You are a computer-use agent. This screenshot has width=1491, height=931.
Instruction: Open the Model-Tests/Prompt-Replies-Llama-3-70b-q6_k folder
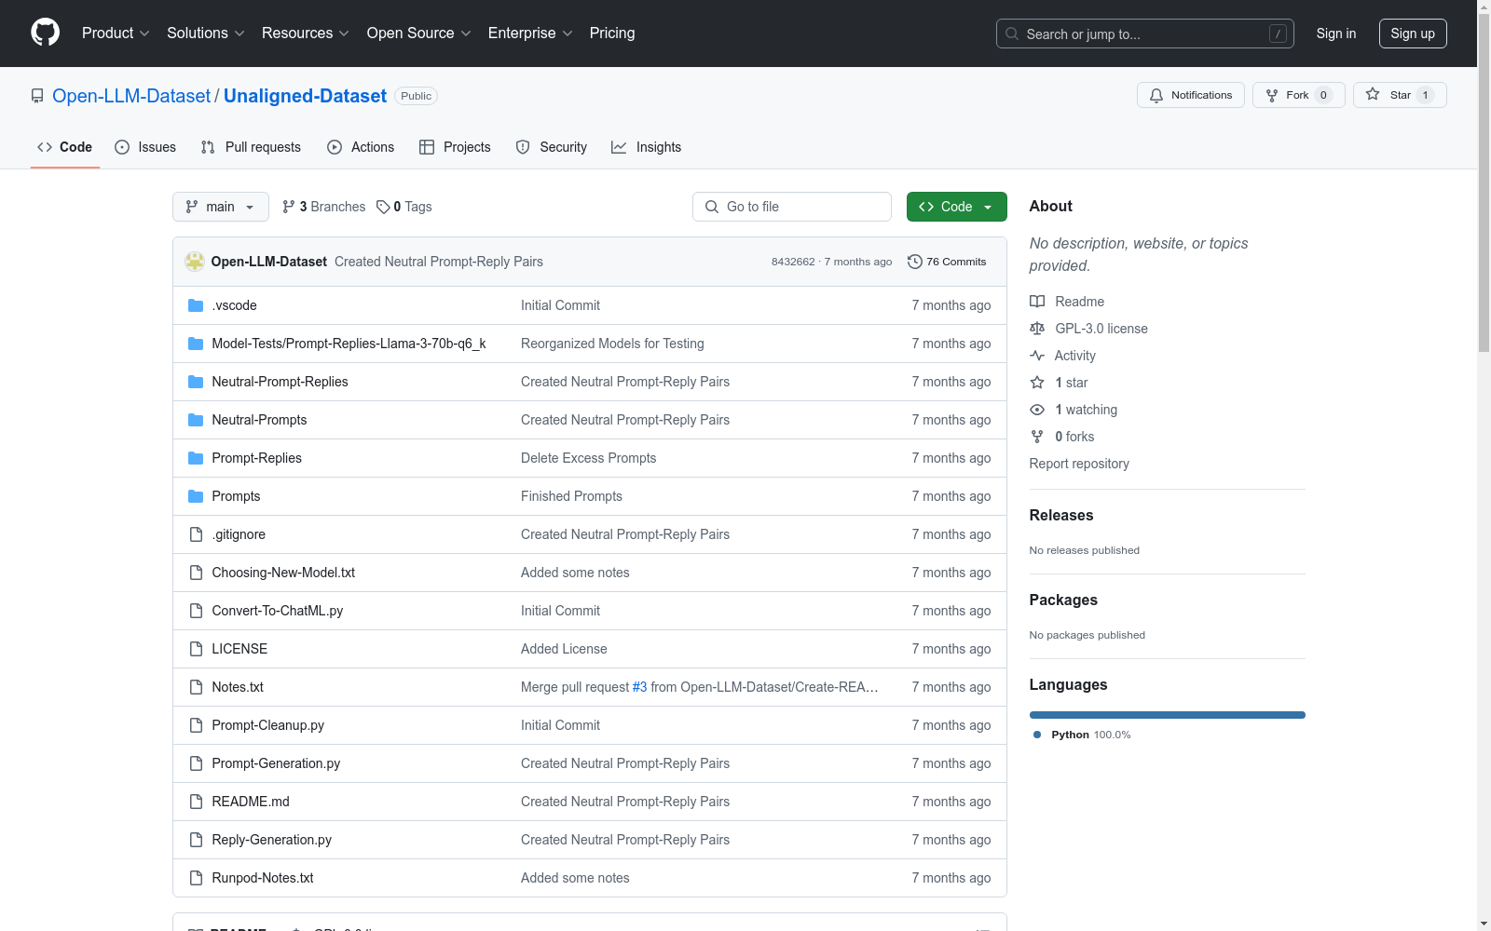click(349, 344)
